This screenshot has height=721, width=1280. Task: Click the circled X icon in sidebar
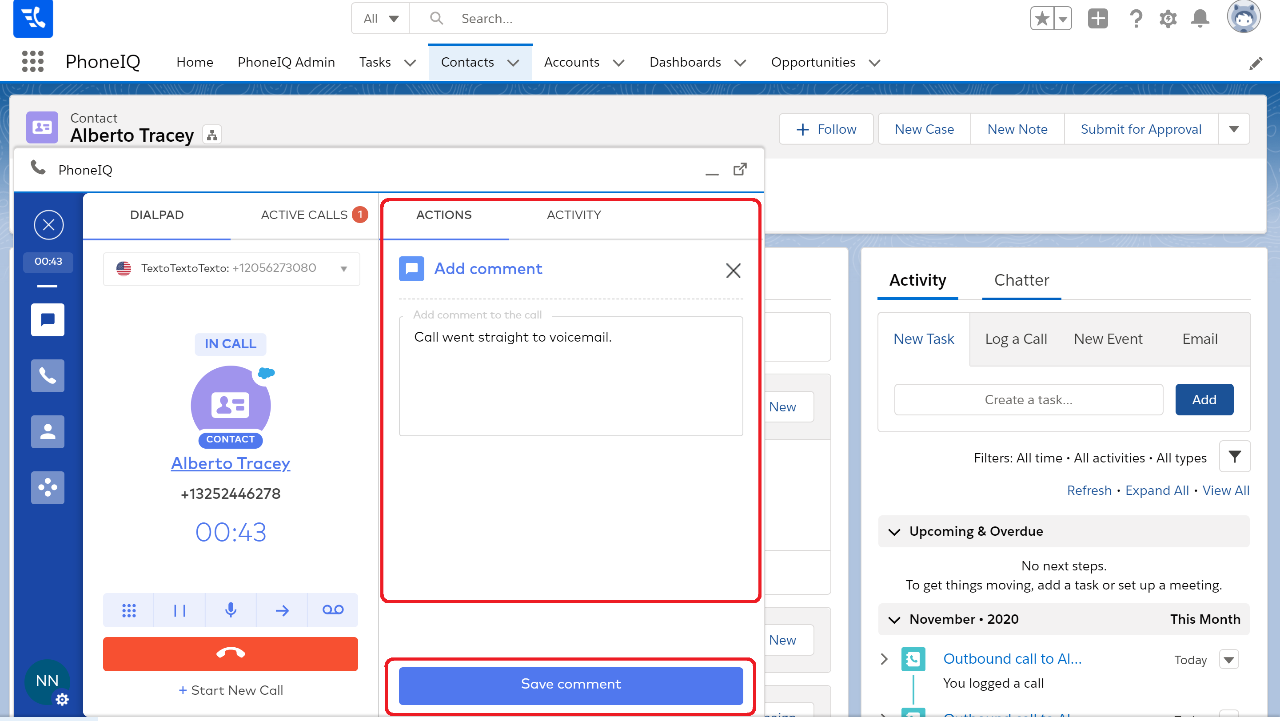[48, 225]
